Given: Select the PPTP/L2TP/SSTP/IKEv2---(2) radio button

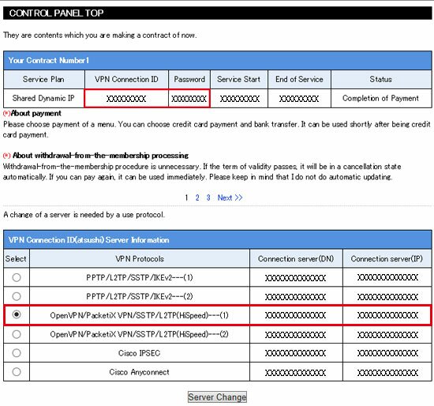Looking at the screenshot, I should [x=17, y=296].
